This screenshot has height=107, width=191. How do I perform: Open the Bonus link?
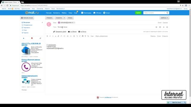[x=107, y=13]
